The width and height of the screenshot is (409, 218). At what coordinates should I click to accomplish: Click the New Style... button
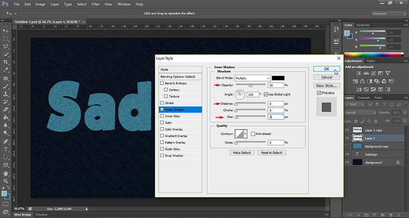click(x=327, y=86)
